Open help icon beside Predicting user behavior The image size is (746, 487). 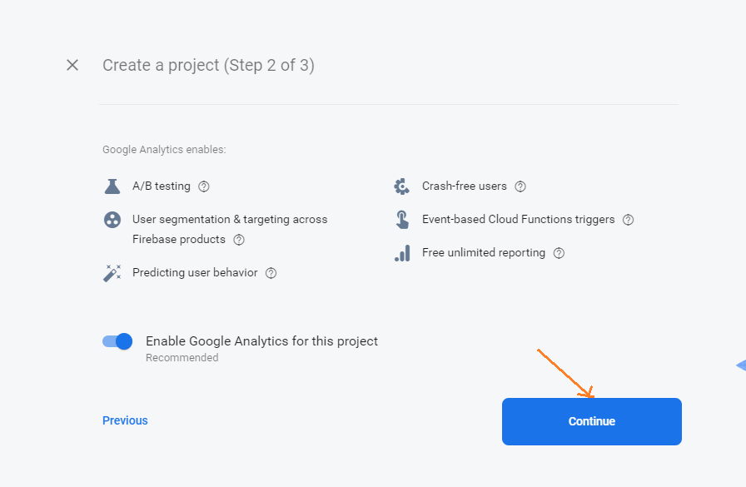(x=271, y=273)
